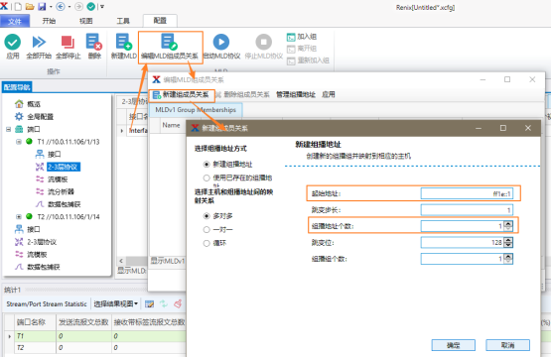The height and width of the screenshot is (357, 551).
Task: Click the 启动MLD协议 play icon
Action: [x=221, y=42]
